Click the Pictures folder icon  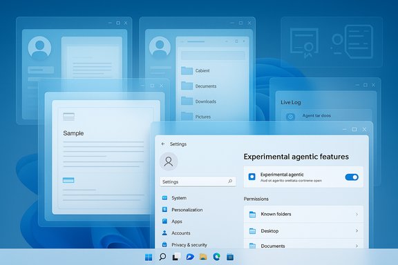[x=187, y=116]
